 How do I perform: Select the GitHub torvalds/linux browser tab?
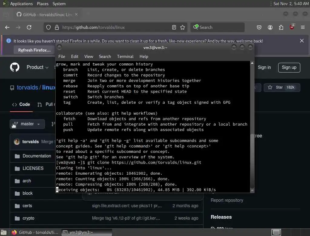[x=47, y=14]
